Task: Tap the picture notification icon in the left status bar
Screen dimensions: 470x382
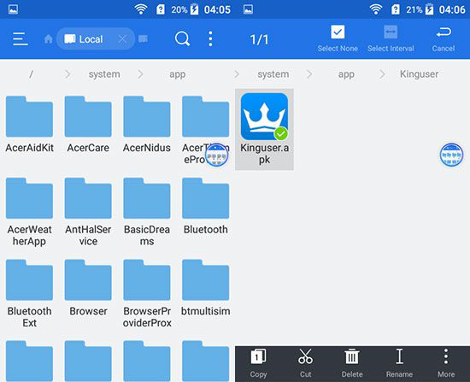Action: point(13,9)
